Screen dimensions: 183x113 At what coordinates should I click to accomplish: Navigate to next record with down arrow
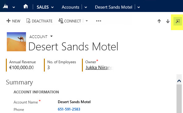point(168,21)
